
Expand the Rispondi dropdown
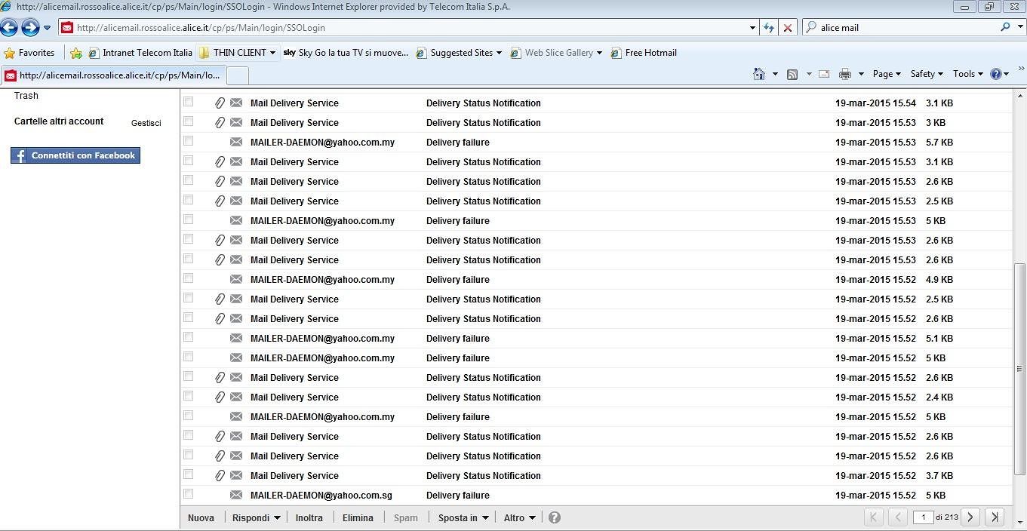[x=256, y=517]
